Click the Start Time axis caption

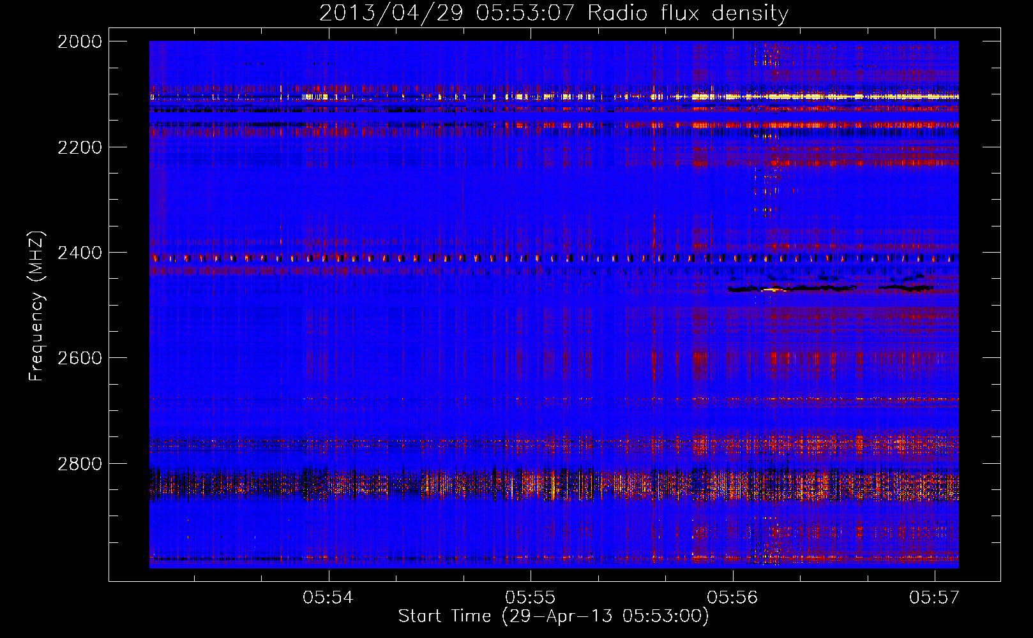click(x=554, y=616)
